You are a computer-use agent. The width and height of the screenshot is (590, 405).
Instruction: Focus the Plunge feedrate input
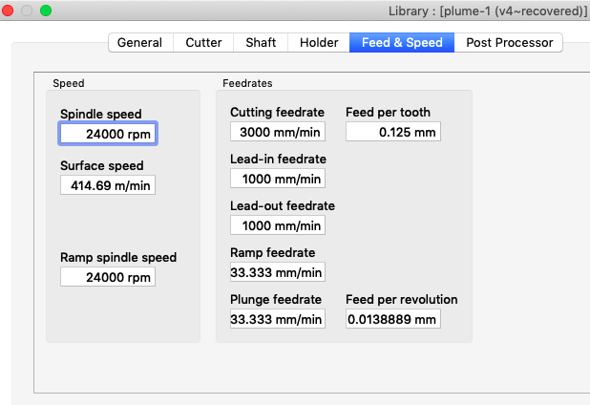click(x=278, y=319)
